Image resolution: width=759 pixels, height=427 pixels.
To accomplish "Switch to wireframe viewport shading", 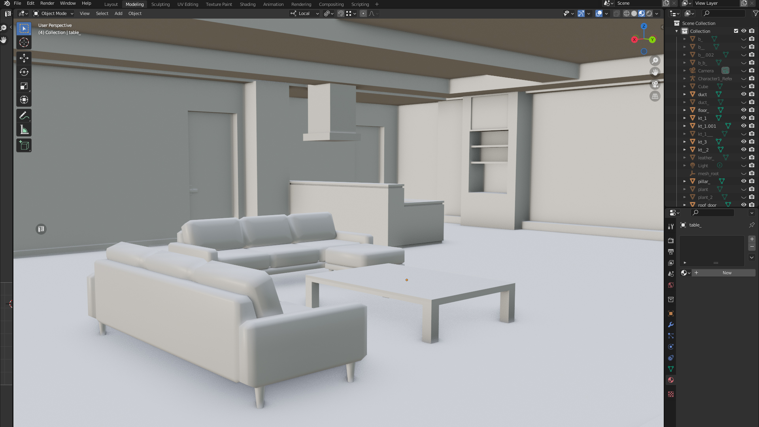I will tap(627, 13).
